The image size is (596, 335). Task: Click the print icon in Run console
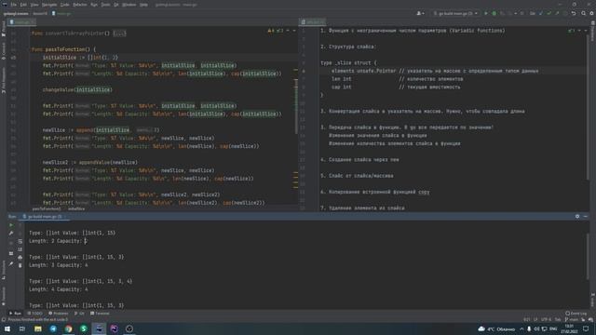coord(20,258)
